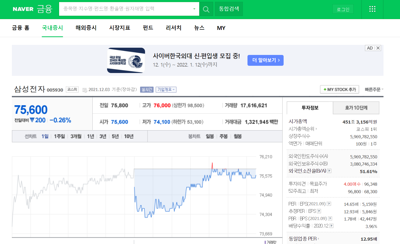This screenshot has width=400, height=244.
Task: Open the 국내증시 menu
Action: 52,28
